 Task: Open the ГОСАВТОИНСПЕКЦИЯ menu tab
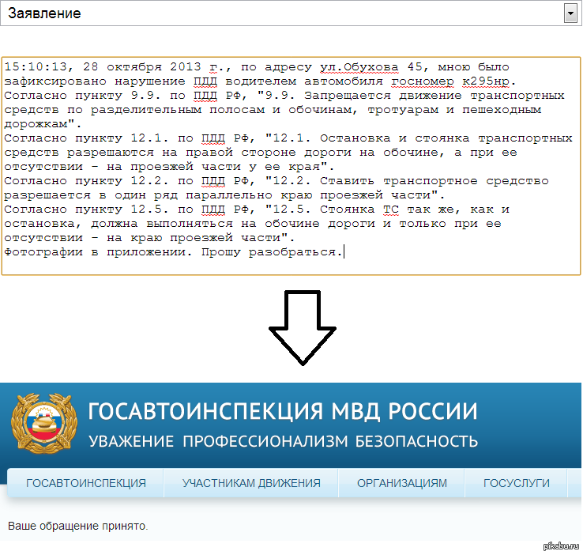85,483
